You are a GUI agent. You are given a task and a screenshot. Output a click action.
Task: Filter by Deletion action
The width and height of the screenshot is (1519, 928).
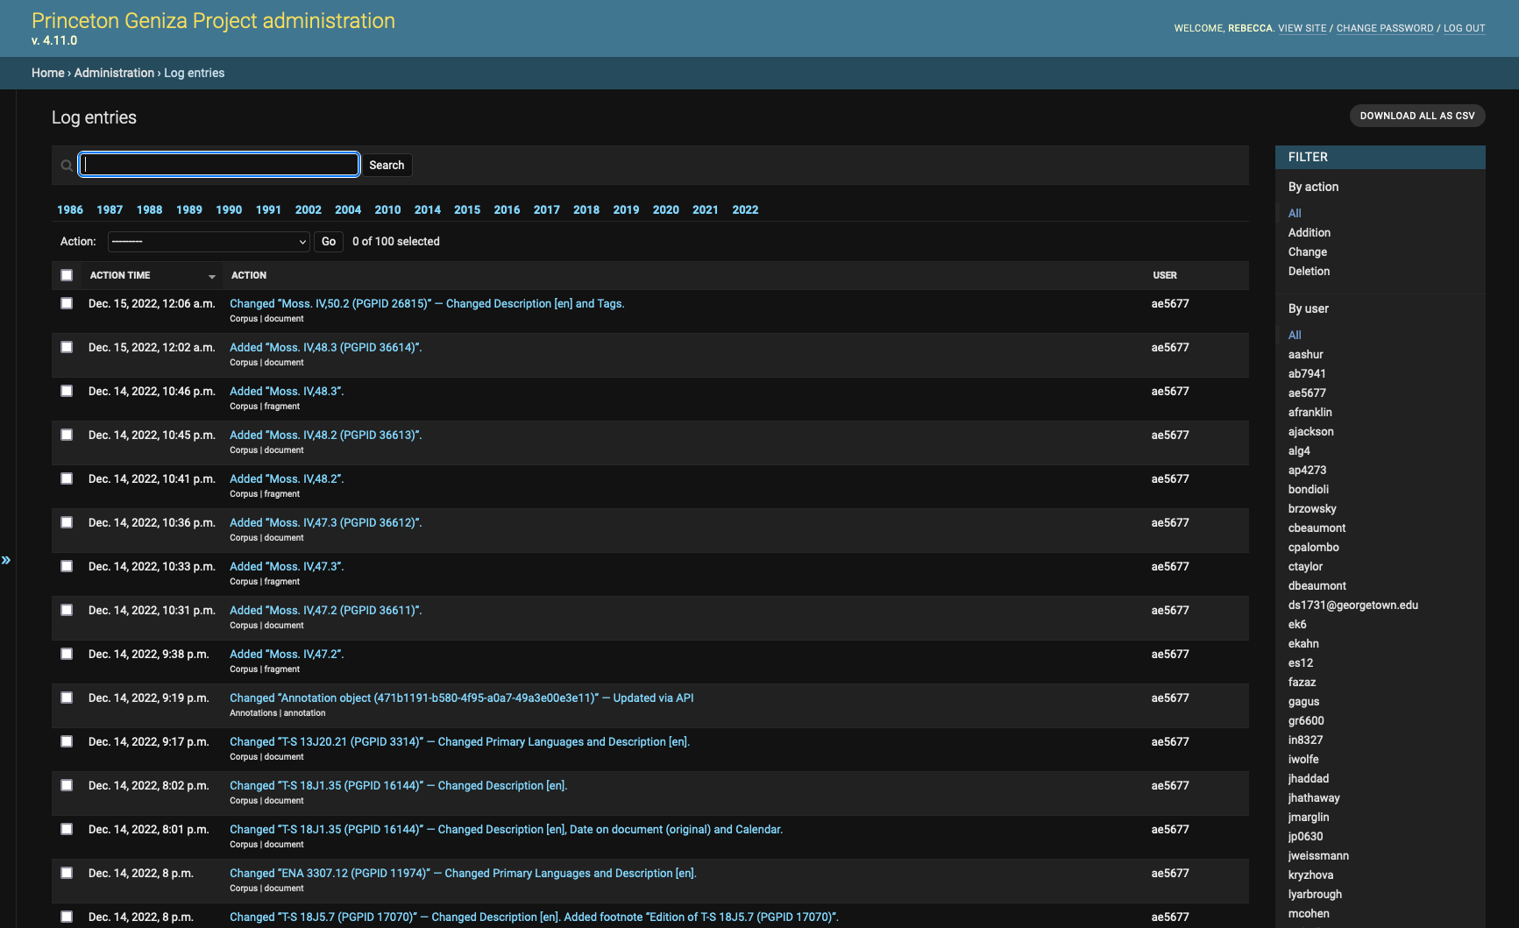click(1309, 272)
